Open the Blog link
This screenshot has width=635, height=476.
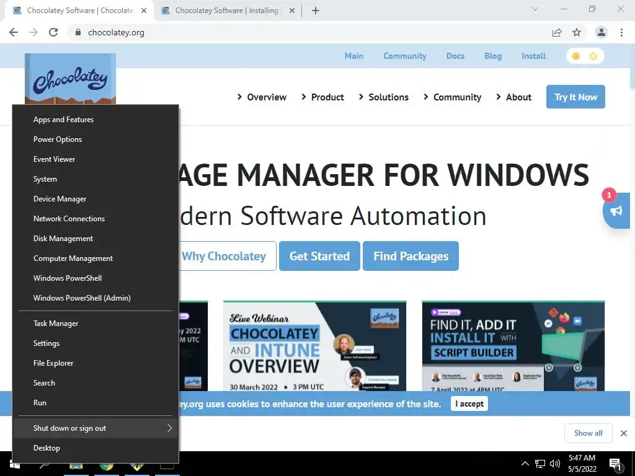(493, 56)
